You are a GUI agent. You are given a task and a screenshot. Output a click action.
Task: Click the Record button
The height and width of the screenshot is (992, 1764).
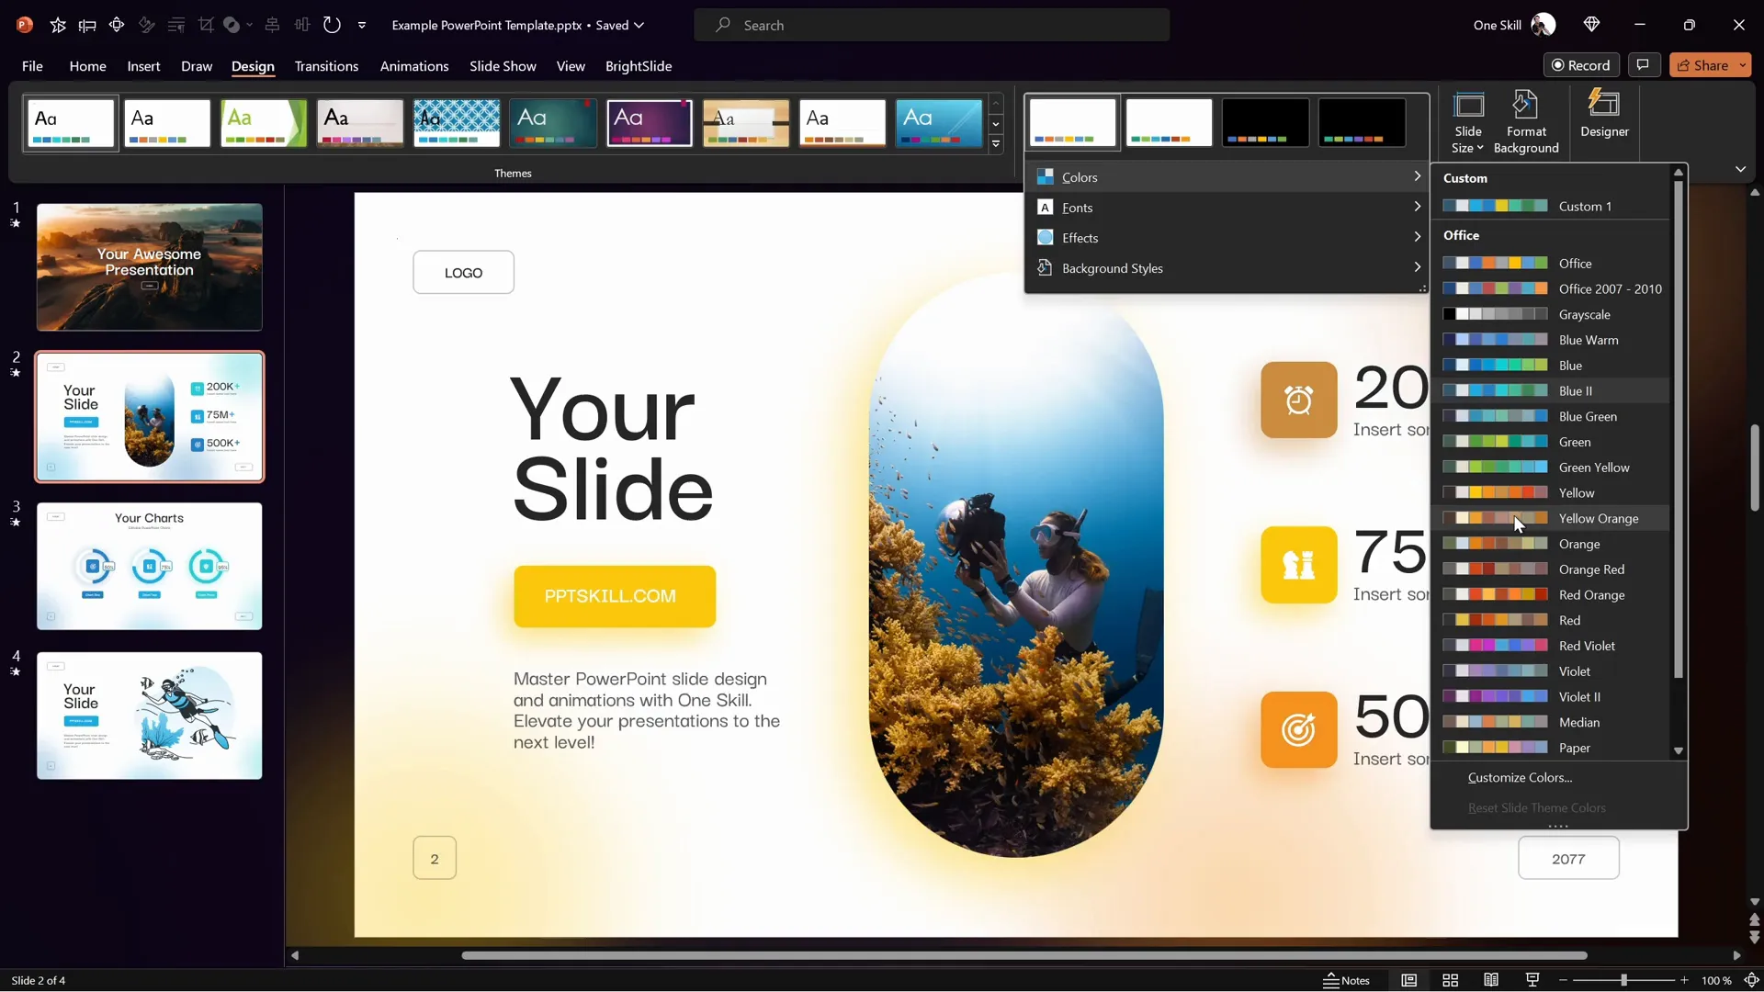(x=1581, y=65)
